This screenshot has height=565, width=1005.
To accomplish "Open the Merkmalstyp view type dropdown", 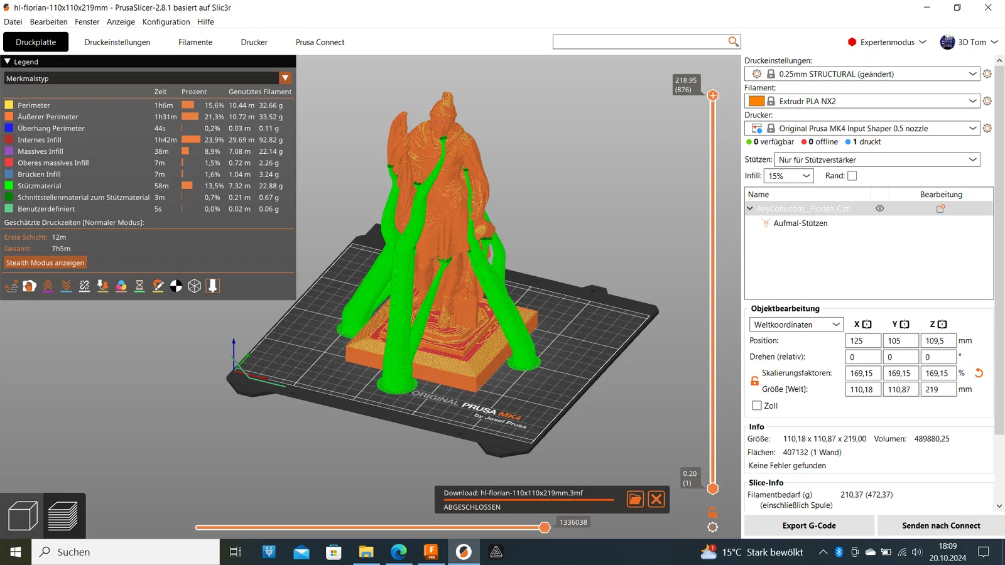I will (285, 78).
